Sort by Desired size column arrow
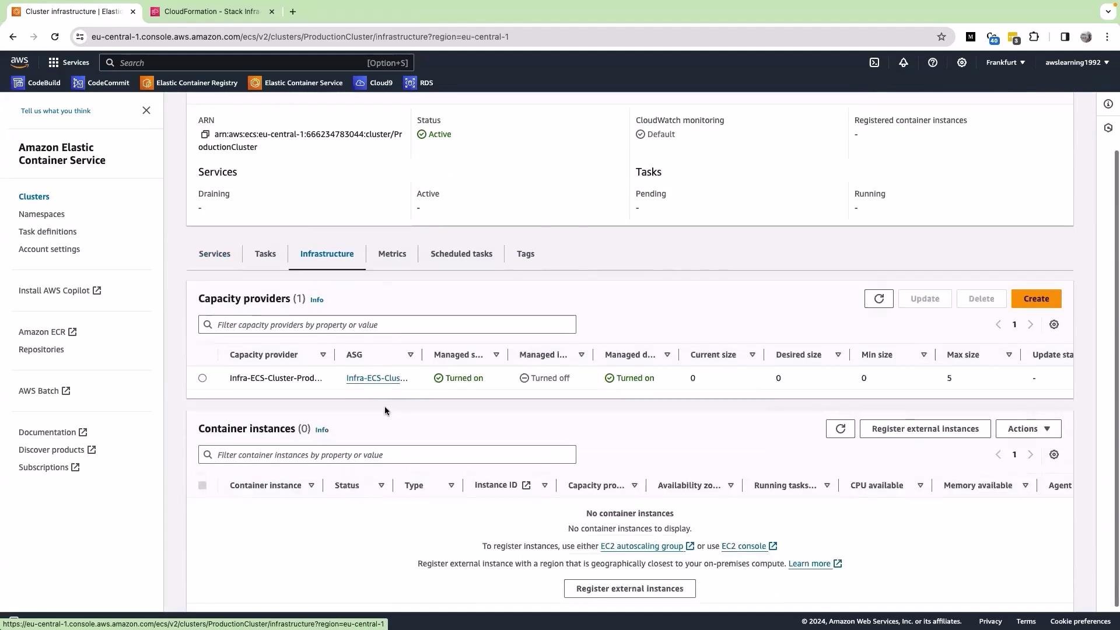Viewport: 1120px width, 630px height. 838,355
